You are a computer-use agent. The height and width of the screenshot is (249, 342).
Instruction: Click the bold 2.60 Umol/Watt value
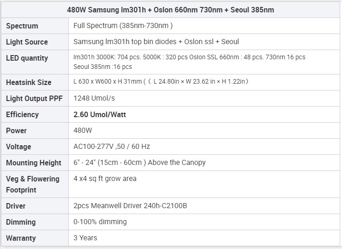100,114
